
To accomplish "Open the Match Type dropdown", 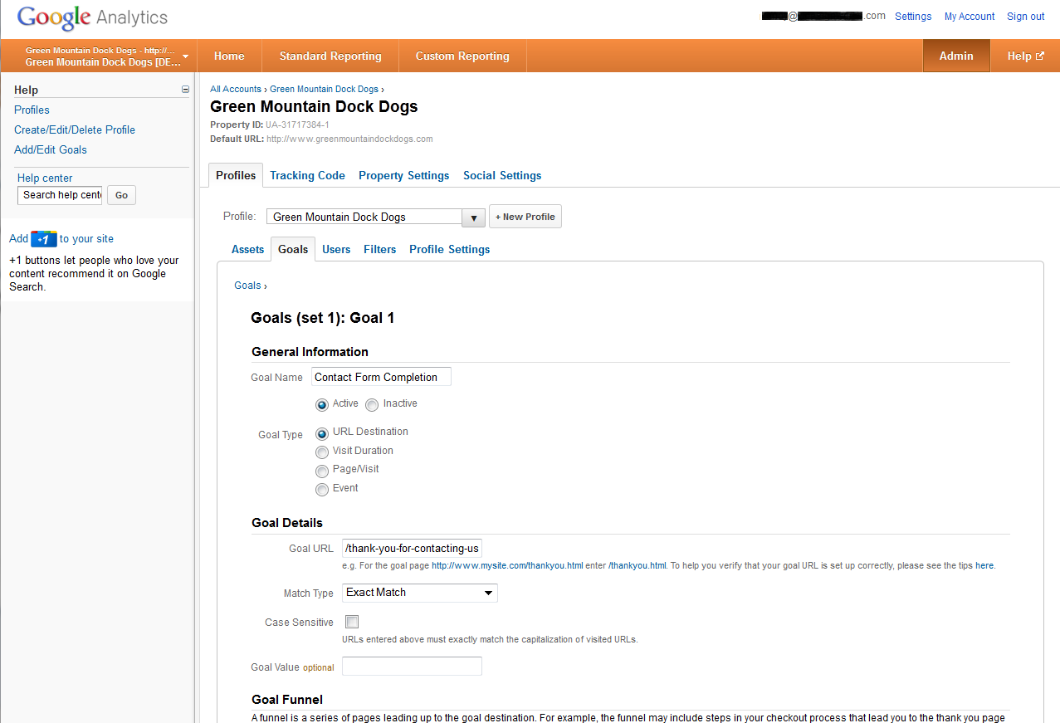I will tap(420, 593).
